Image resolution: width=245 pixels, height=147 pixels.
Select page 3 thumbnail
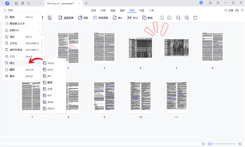point(104,48)
